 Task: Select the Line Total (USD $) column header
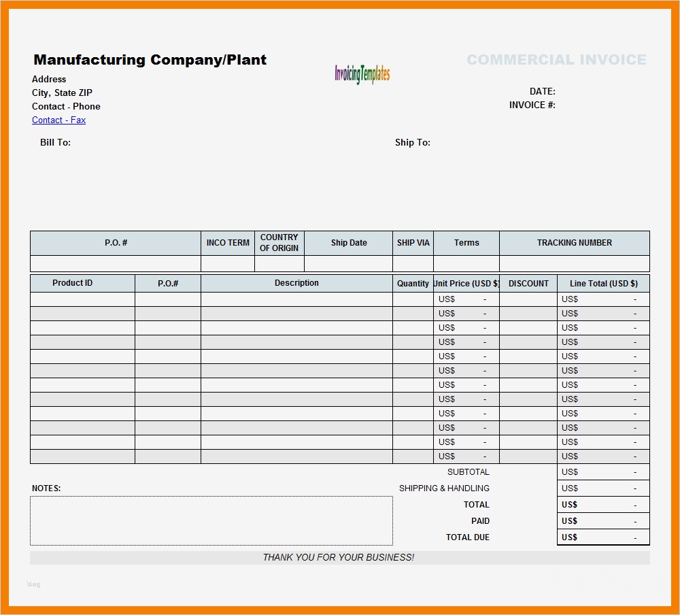click(x=603, y=283)
